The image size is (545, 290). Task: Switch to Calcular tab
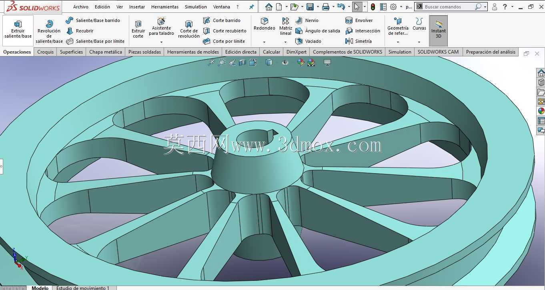[x=271, y=52]
